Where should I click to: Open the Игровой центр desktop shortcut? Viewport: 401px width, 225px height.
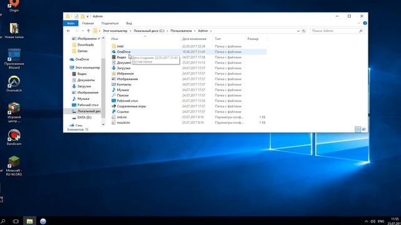(x=14, y=112)
